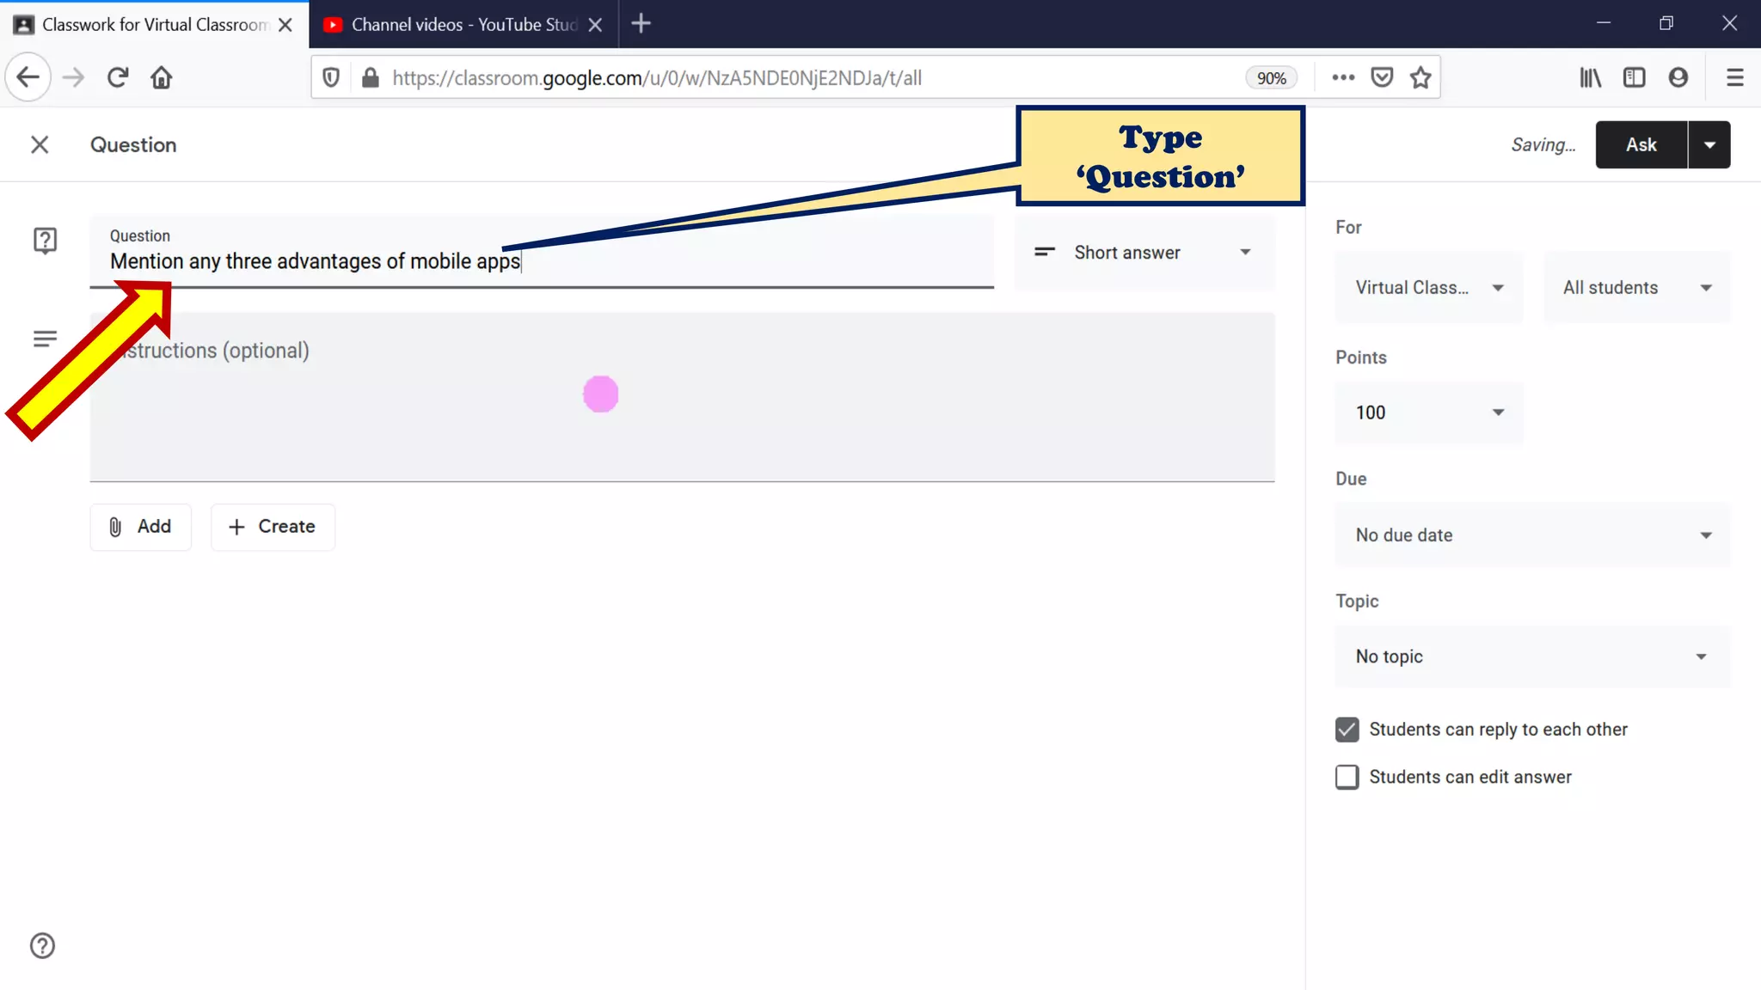Click the Add attachment button
The width and height of the screenshot is (1761, 990).
tap(140, 527)
